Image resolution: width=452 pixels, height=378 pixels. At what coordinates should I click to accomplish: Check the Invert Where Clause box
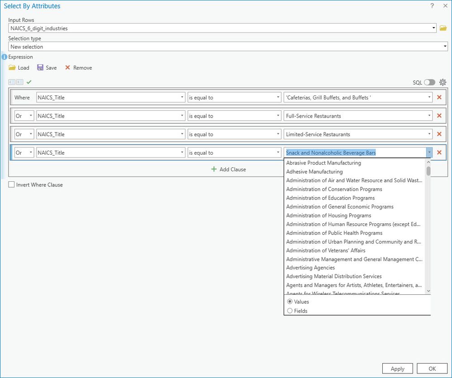point(10,184)
